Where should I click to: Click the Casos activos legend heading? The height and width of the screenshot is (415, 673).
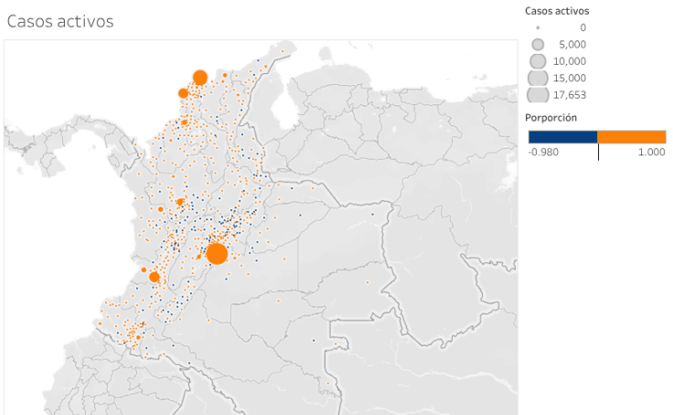557,11
